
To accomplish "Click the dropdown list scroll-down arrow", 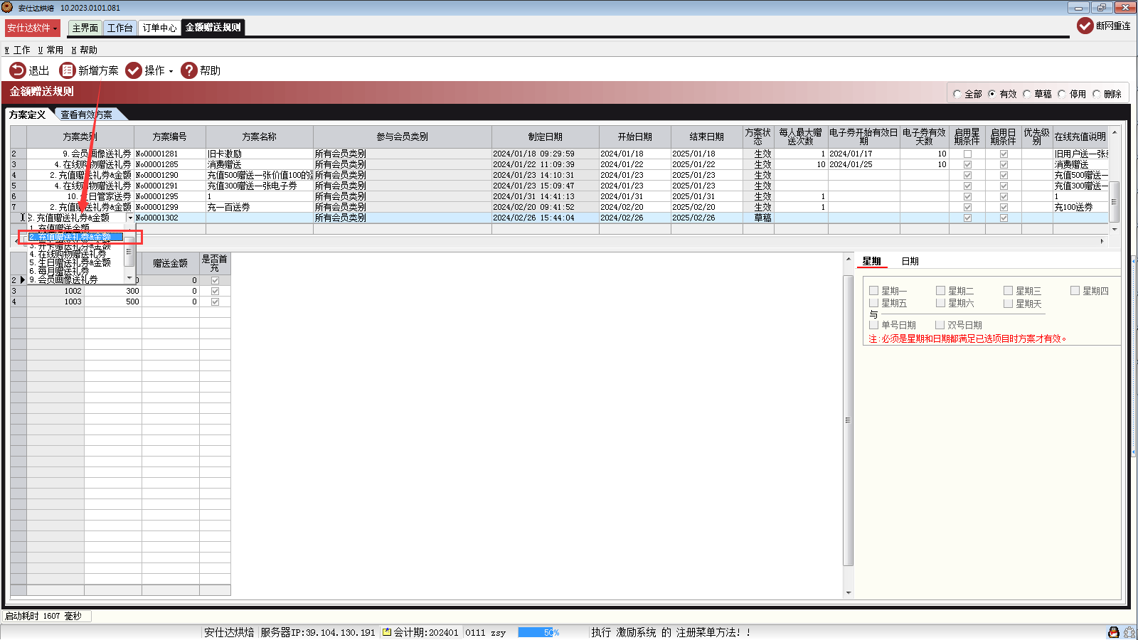I will (x=129, y=278).
